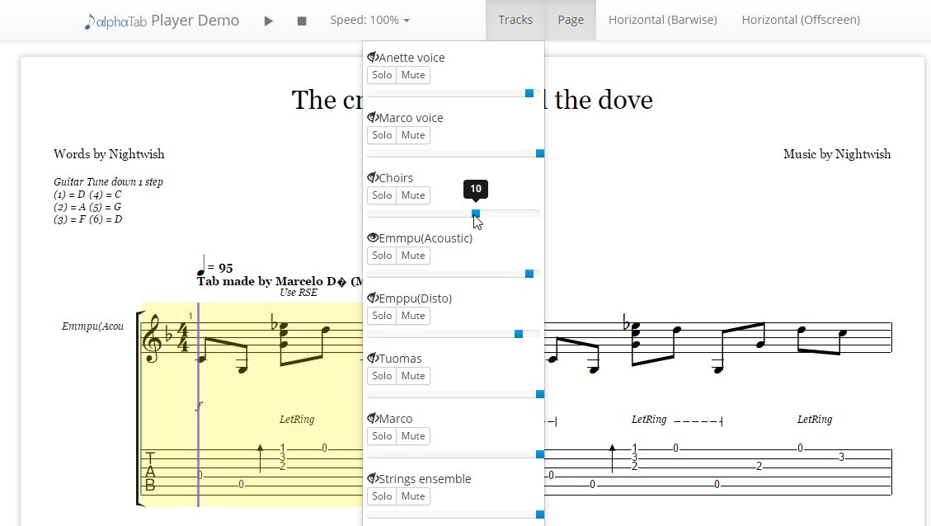Solo the Emmpu(Acoustic) track
This screenshot has width=931, height=526.
pos(382,256)
